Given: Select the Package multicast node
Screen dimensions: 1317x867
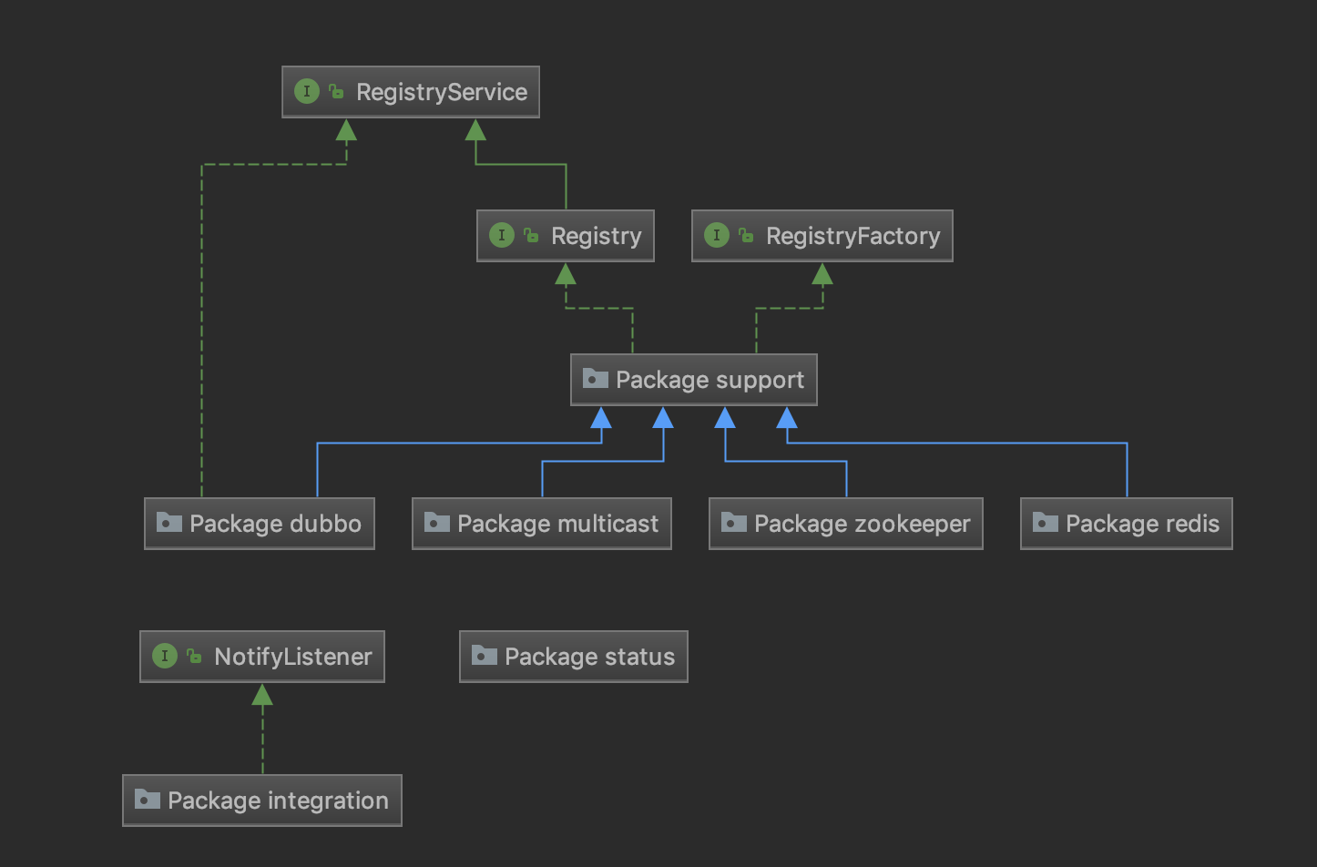Looking at the screenshot, I should click(541, 523).
